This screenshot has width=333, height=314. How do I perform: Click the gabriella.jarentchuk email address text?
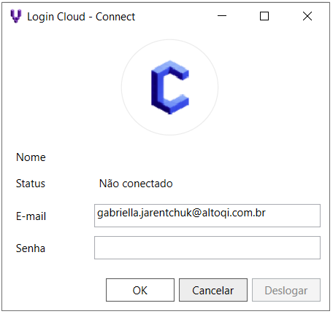click(181, 213)
